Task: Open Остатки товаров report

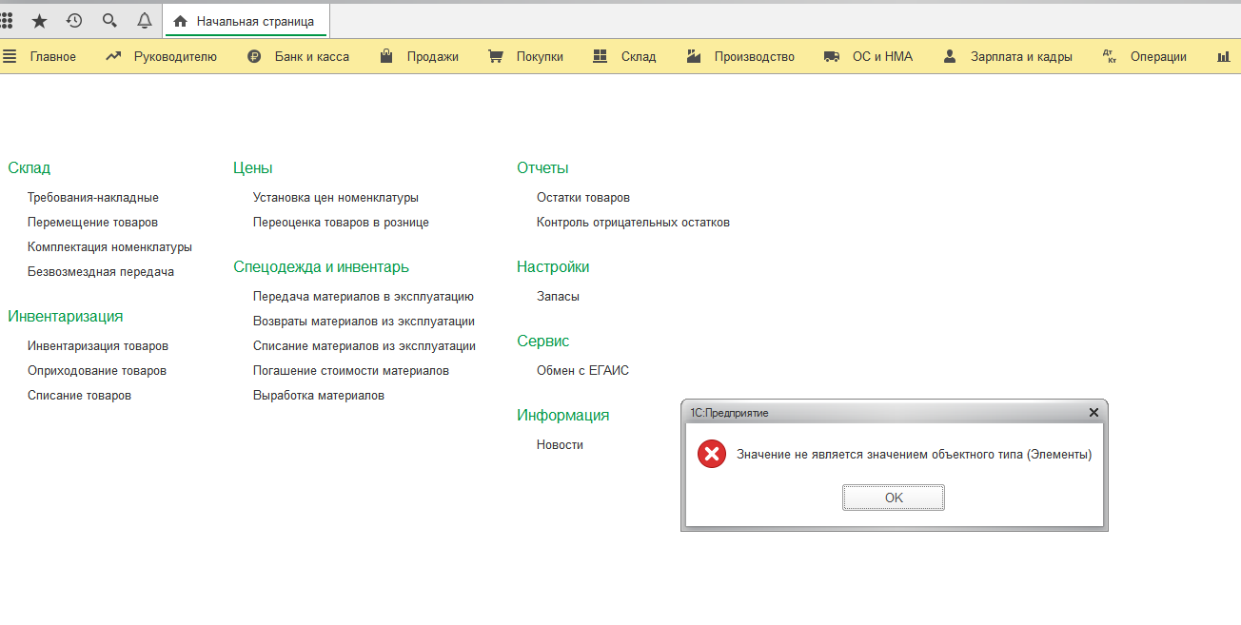Action: tap(582, 198)
